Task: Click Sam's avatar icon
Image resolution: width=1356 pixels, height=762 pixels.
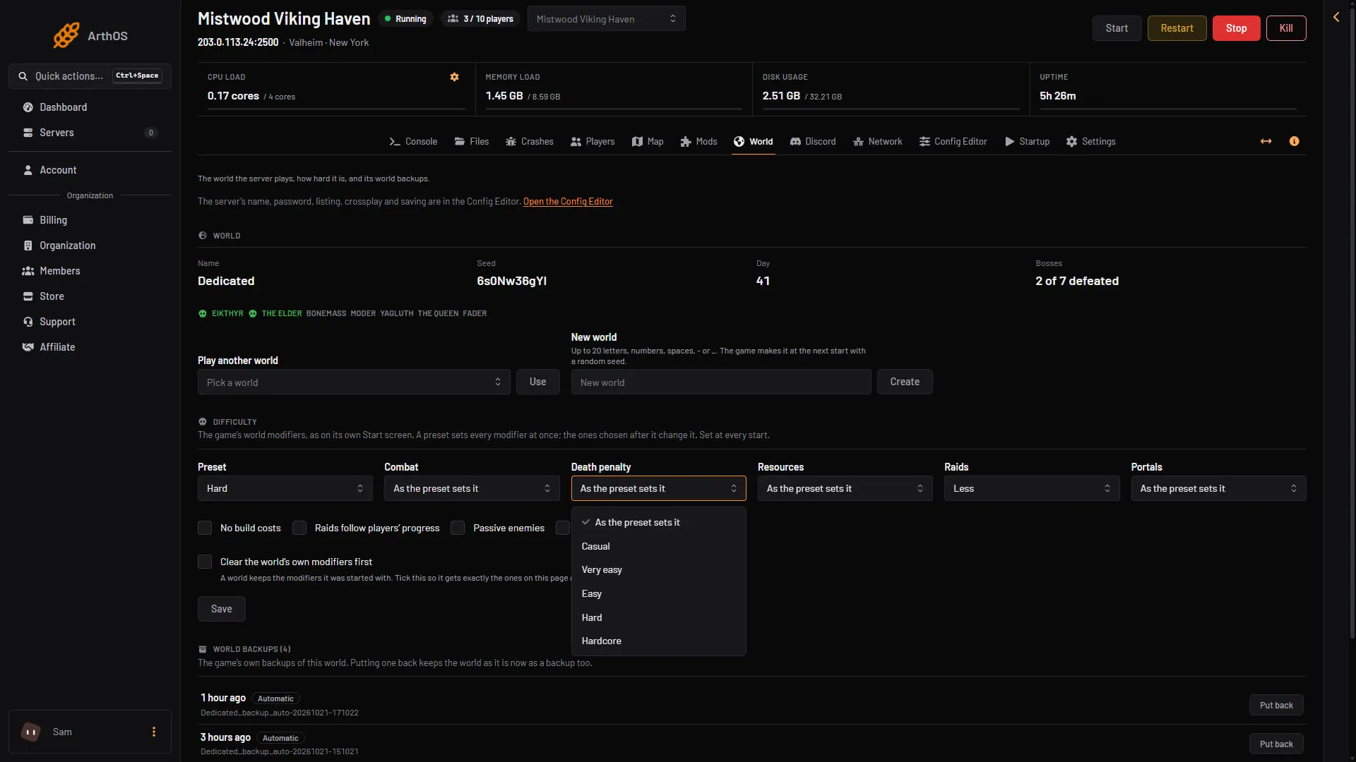Action: 31,732
